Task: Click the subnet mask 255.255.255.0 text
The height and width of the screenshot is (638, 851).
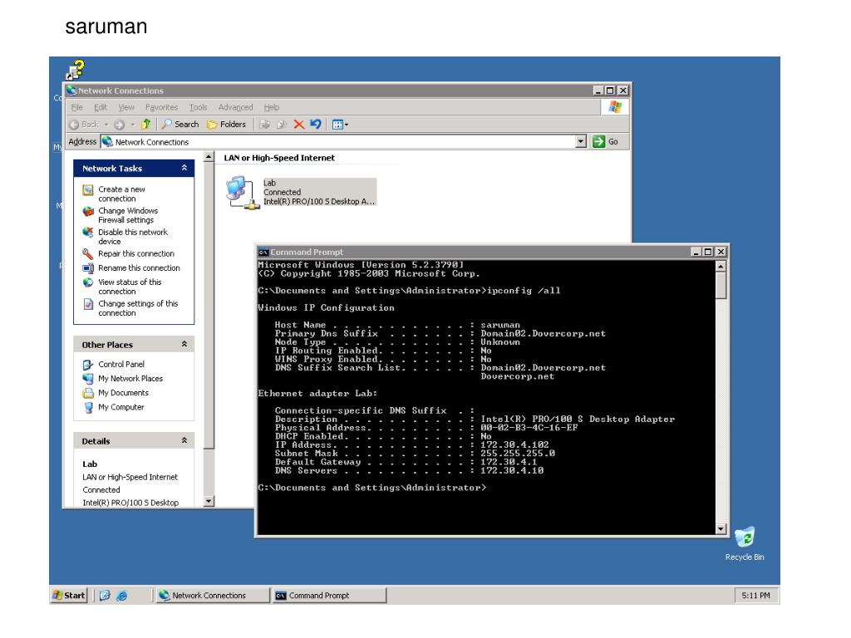Action: (x=518, y=454)
